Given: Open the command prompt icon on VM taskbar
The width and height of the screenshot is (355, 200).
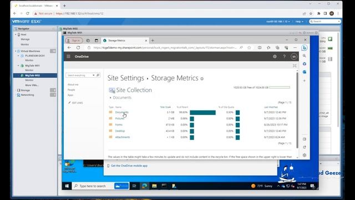Looking at the screenshot, I should coord(164,186).
